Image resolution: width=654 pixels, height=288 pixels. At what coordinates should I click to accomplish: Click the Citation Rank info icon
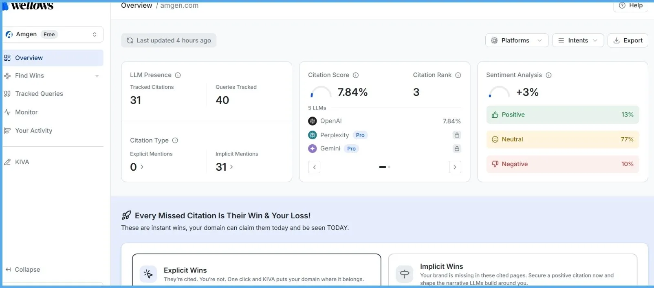[x=458, y=75]
